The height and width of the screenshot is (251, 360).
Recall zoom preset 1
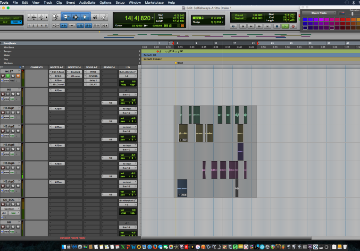point(29,25)
